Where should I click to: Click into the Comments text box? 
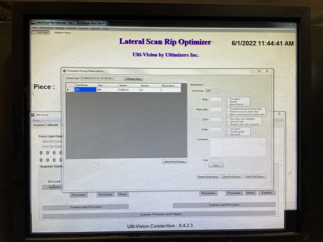(237, 146)
